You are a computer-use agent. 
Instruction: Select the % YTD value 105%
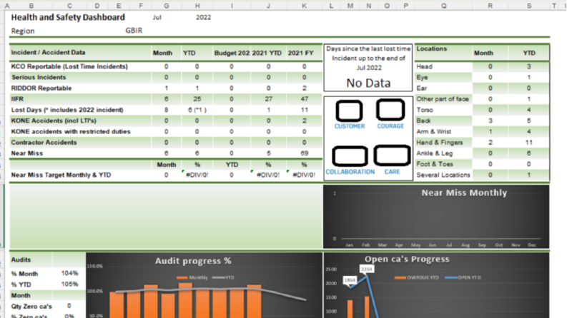69,284
